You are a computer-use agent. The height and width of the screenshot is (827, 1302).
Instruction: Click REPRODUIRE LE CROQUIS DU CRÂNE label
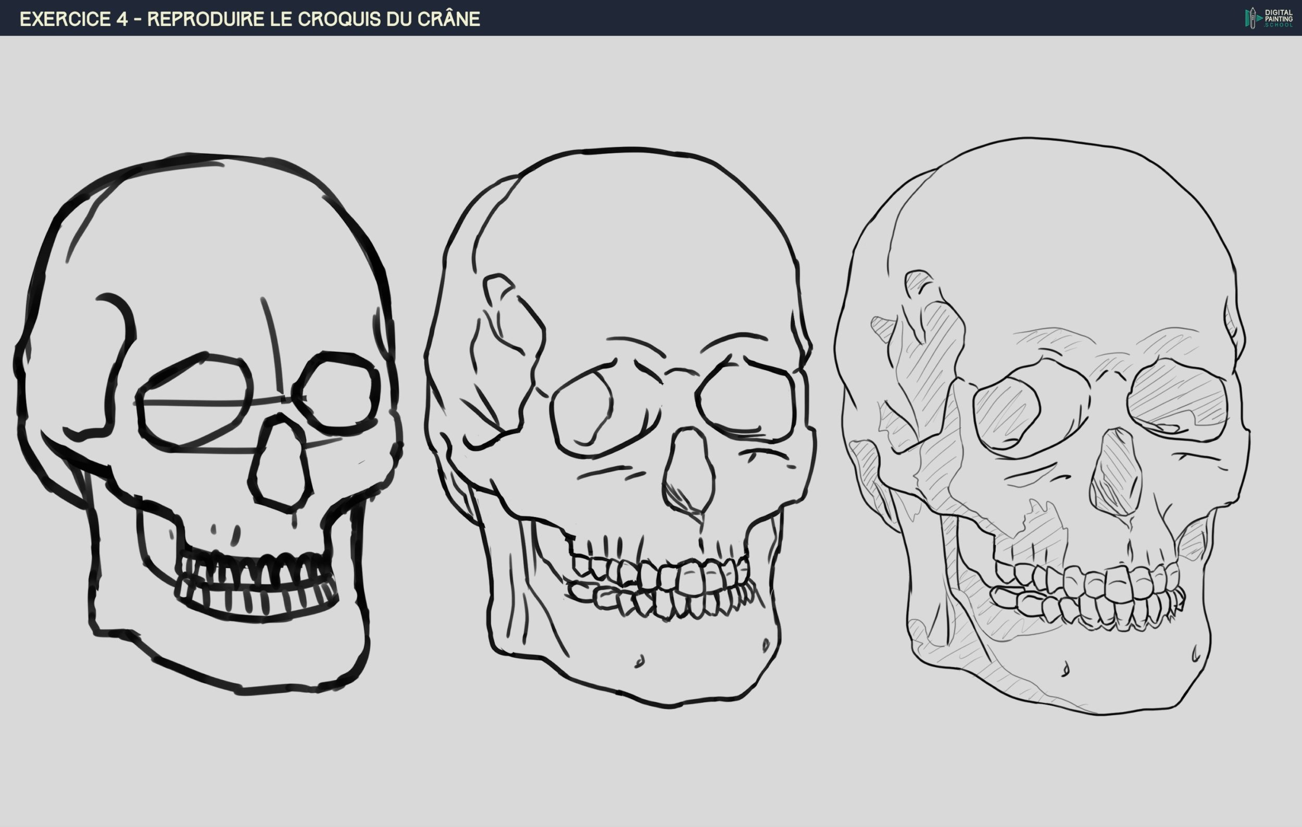(x=314, y=18)
